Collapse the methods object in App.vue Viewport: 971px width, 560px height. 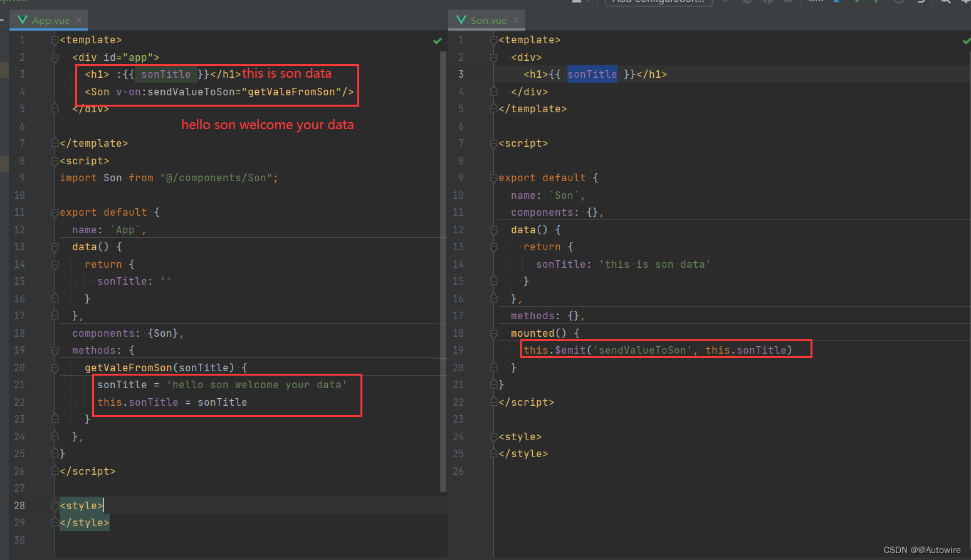tap(55, 351)
